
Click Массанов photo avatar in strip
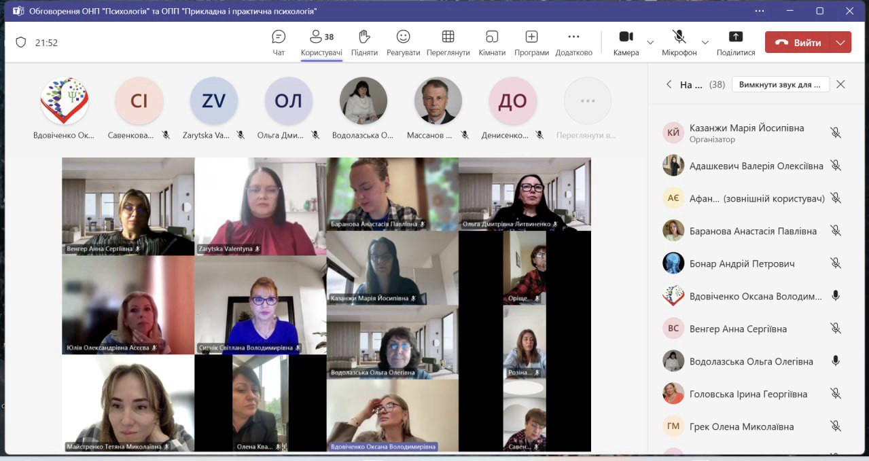pos(438,100)
